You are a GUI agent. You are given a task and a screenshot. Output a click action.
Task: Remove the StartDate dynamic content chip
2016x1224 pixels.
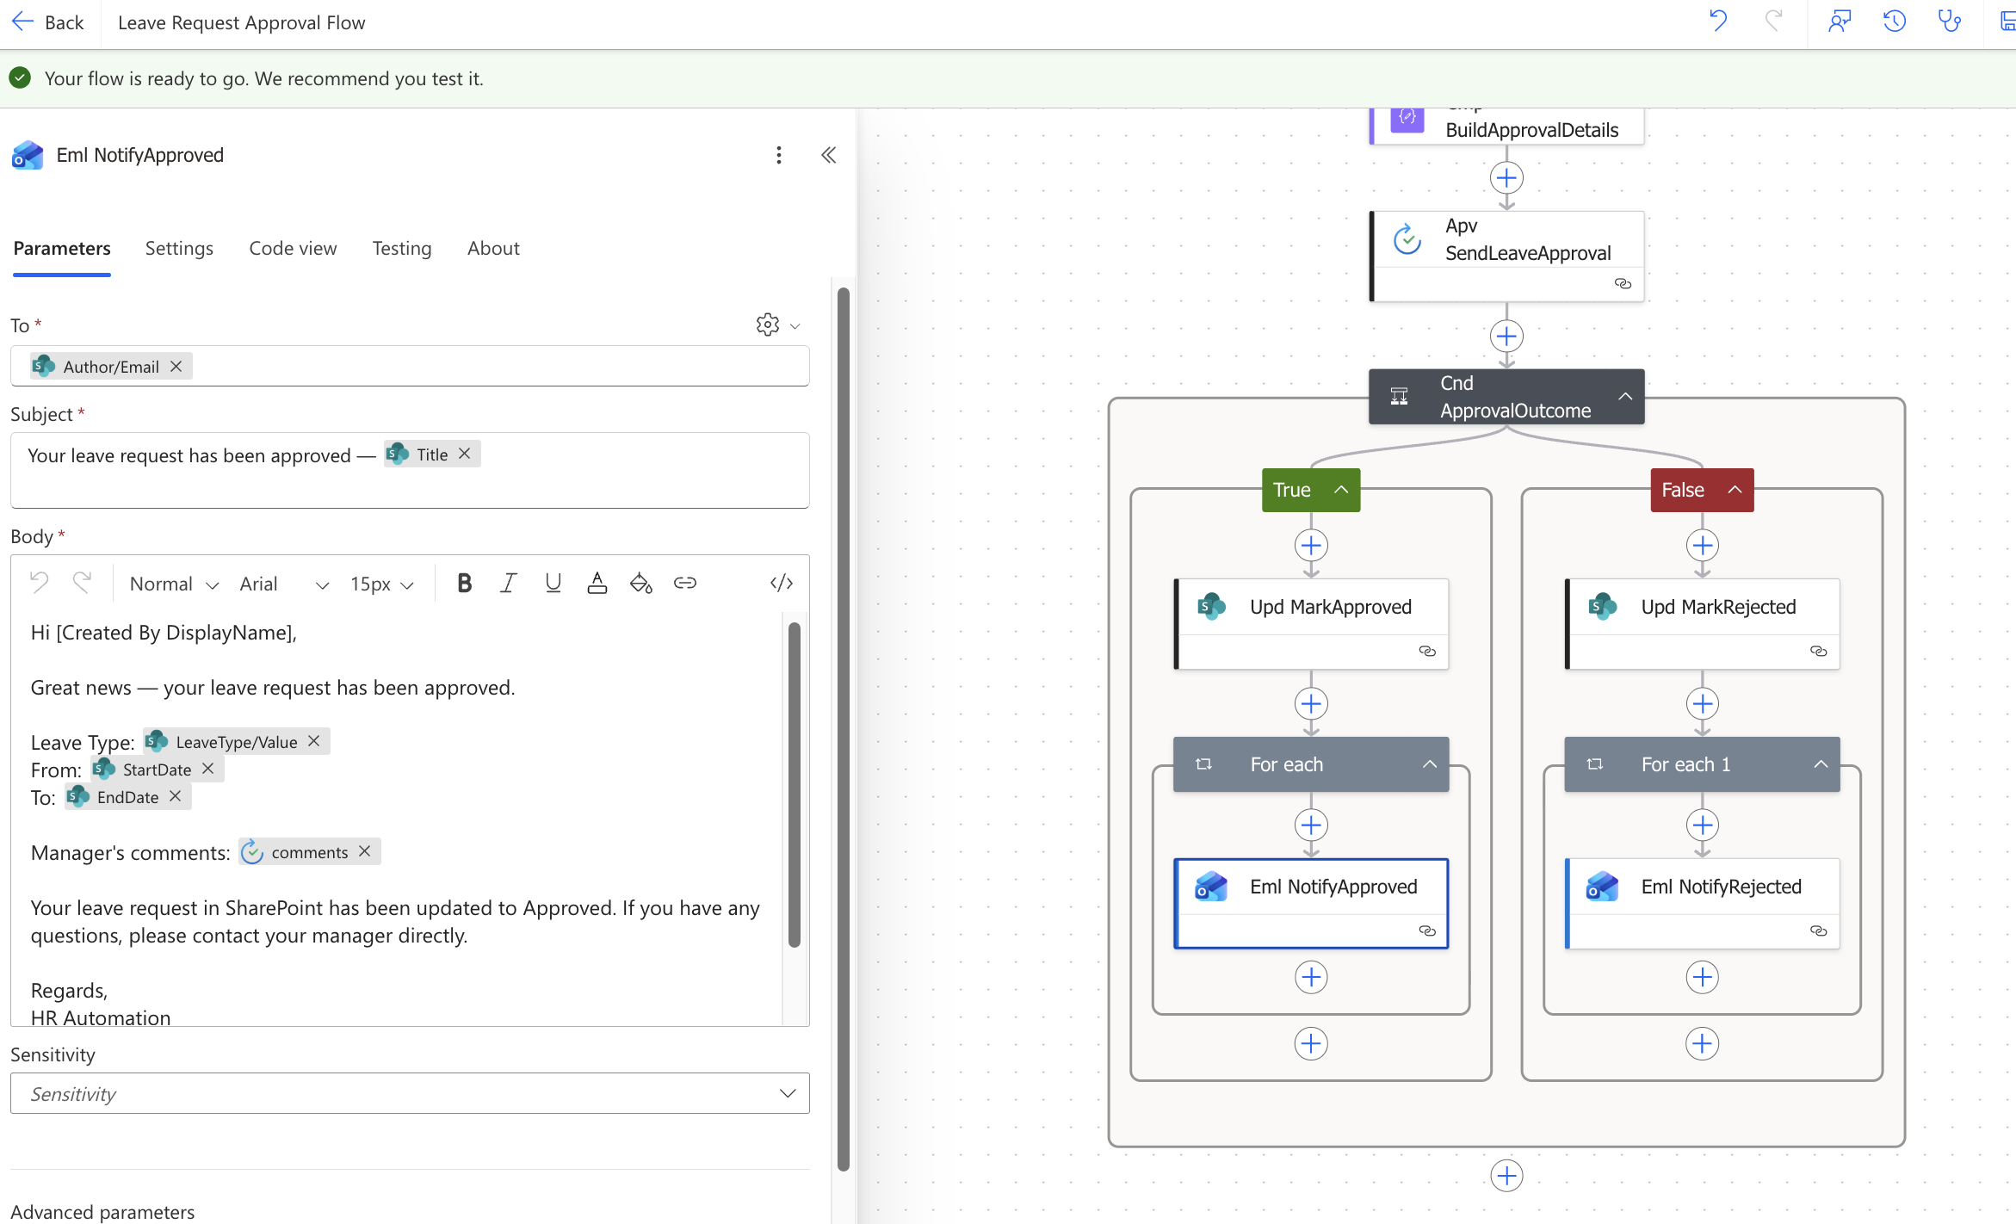(x=207, y=769)
